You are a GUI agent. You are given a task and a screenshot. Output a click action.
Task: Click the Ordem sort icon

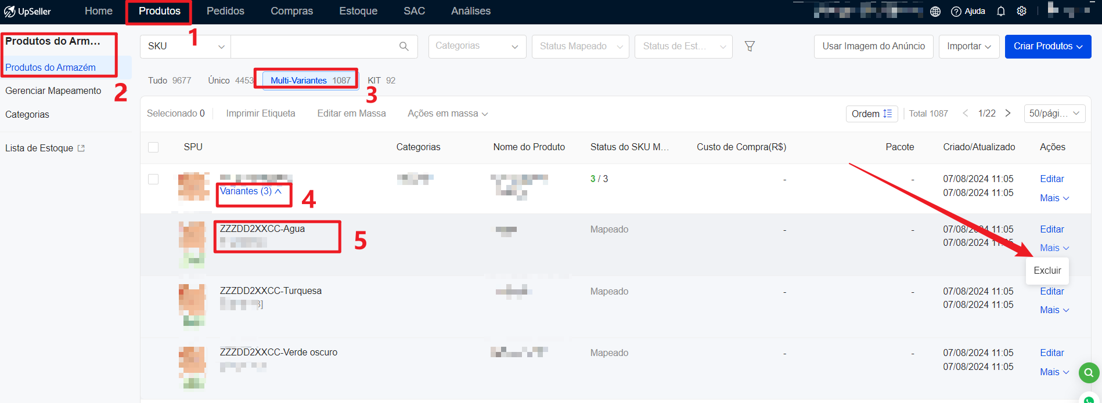[x=887, y=114]
